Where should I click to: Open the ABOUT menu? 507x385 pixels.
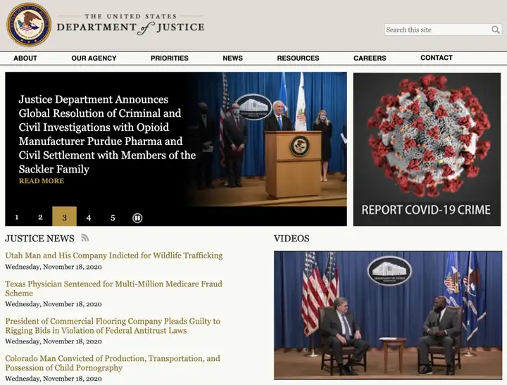click(x=25, y=58)
